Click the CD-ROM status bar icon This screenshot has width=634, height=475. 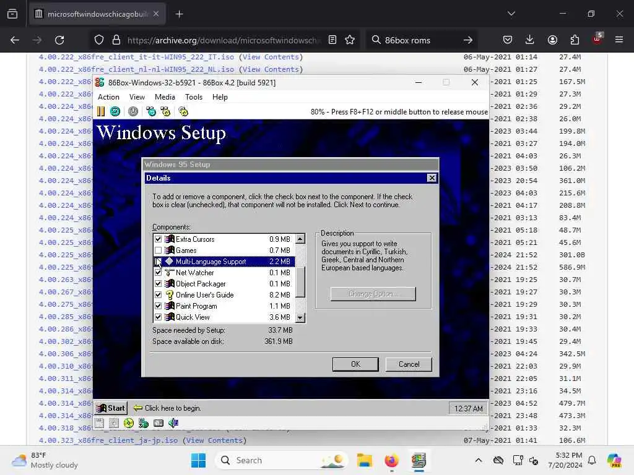pos(129,423)
